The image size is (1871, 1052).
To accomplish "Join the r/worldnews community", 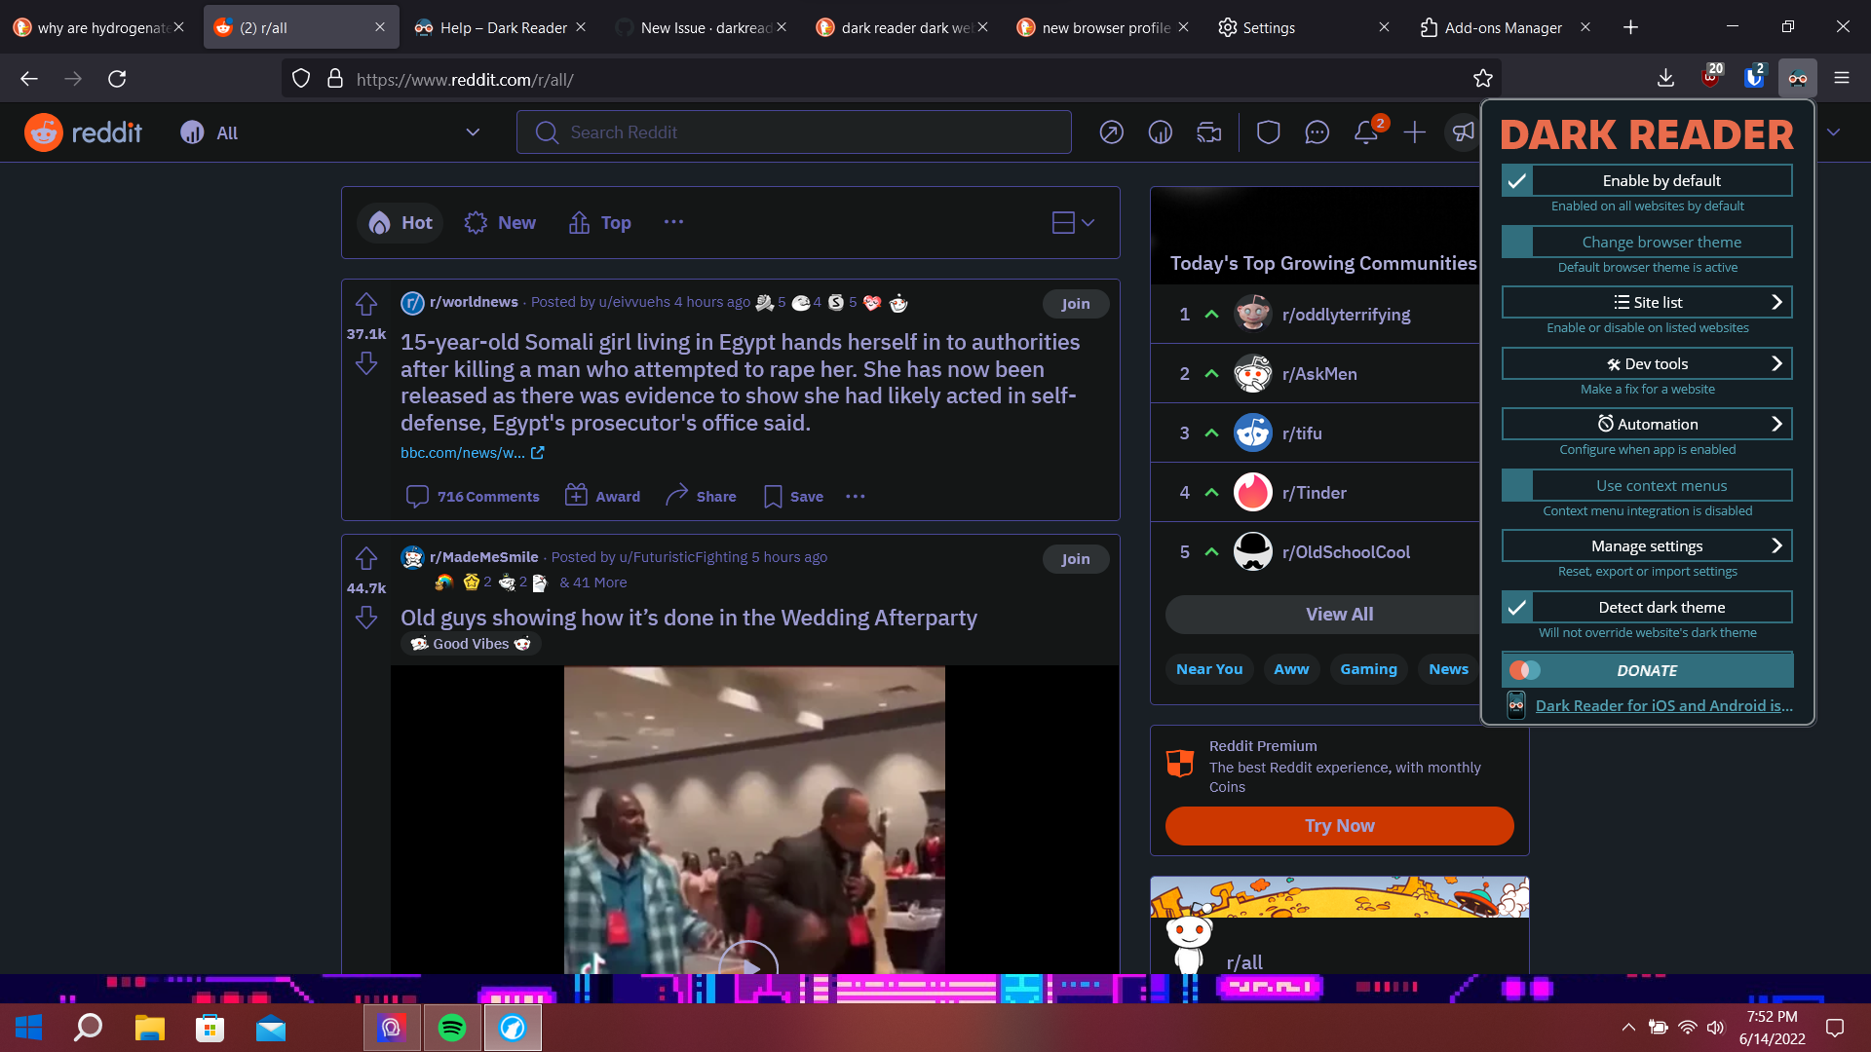I will [x=1076, y=304].
